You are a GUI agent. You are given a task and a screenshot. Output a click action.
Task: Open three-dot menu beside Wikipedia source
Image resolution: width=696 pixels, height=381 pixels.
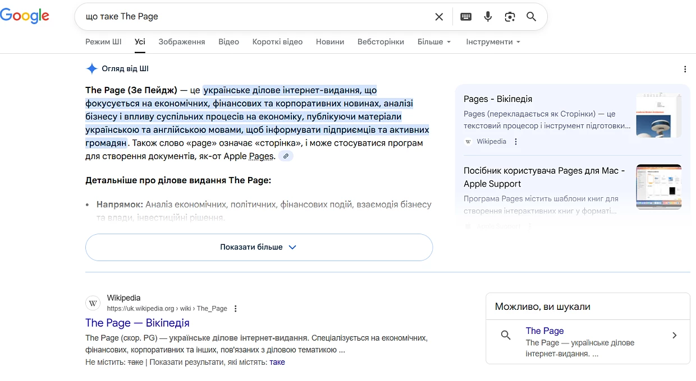click(516, 142)
